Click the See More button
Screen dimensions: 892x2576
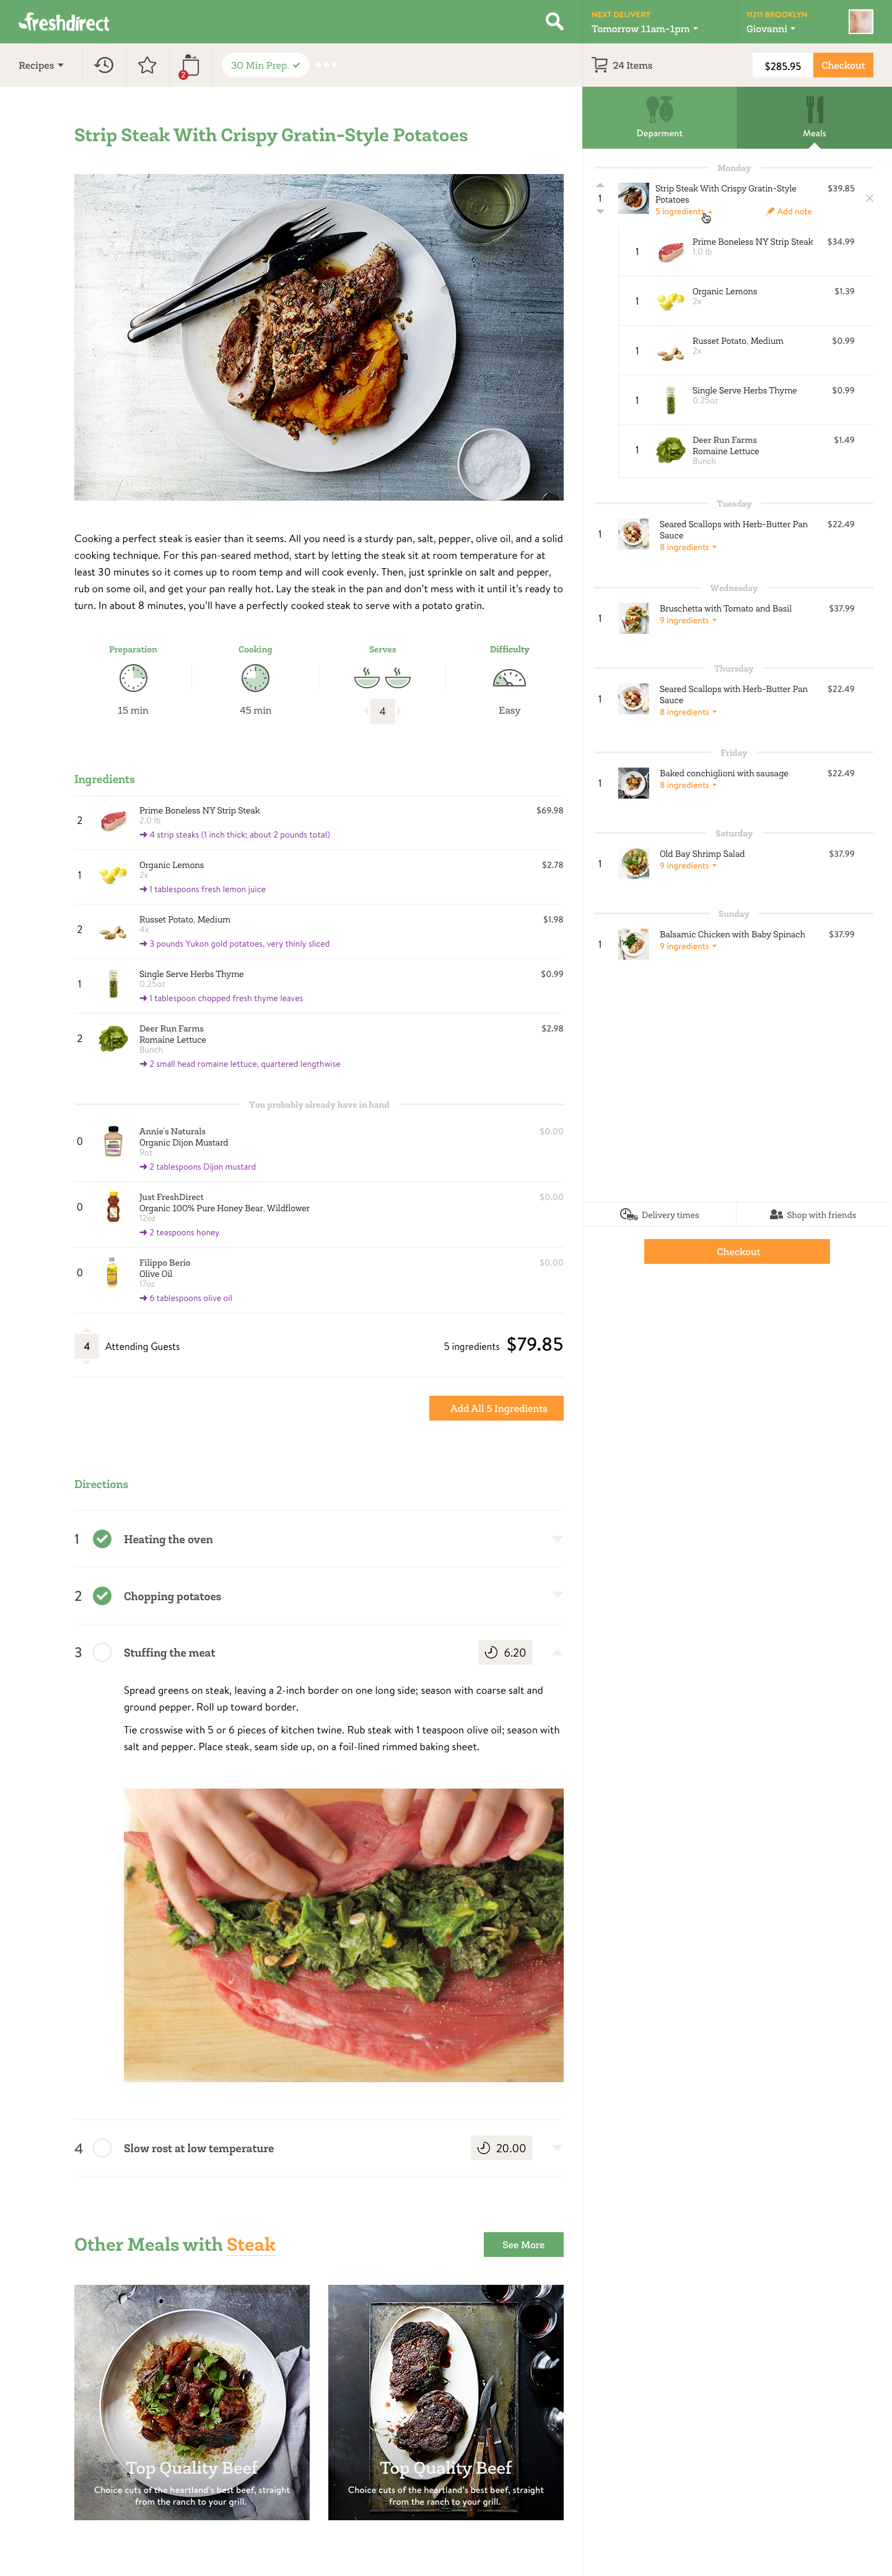(523, 2244)
